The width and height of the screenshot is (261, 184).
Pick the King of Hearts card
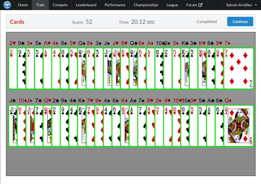point(201,68)
